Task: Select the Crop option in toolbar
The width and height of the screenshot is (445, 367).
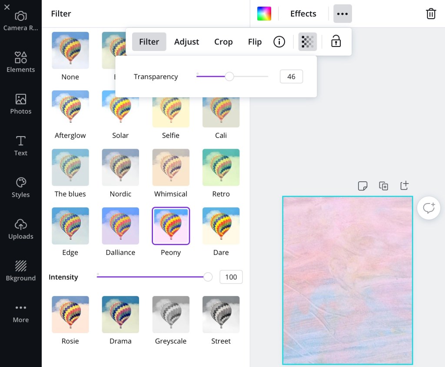Action: coord(223,42)
